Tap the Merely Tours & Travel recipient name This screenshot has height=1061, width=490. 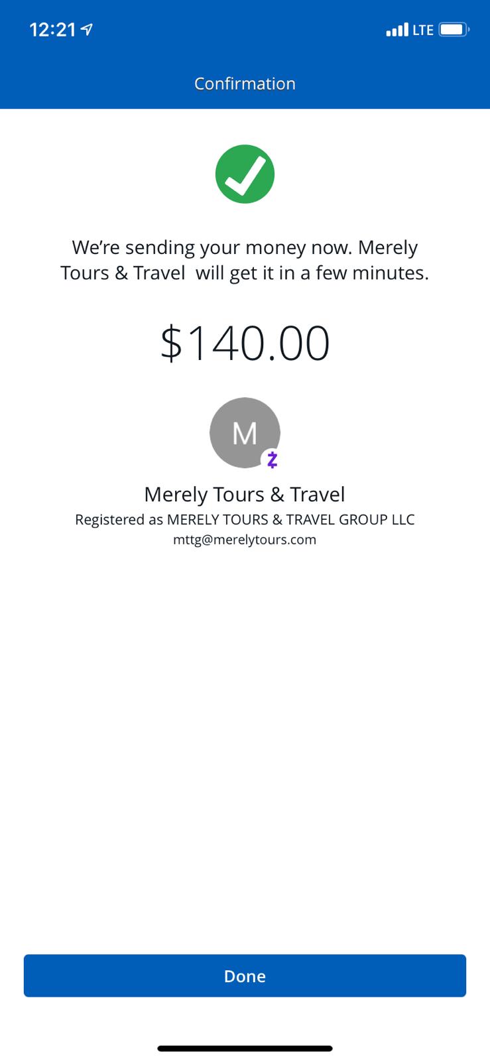pyautogui.click(x=245, y=494)
